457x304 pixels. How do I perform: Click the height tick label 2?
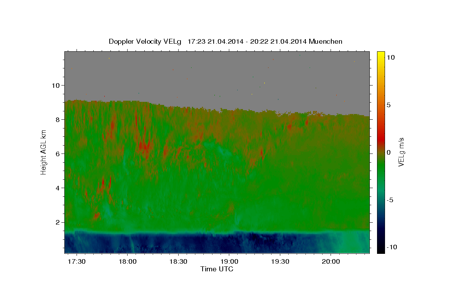tap(58, 222)
